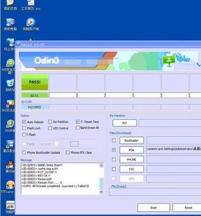Open the My Computer desktop icon

tap(10, 23)
